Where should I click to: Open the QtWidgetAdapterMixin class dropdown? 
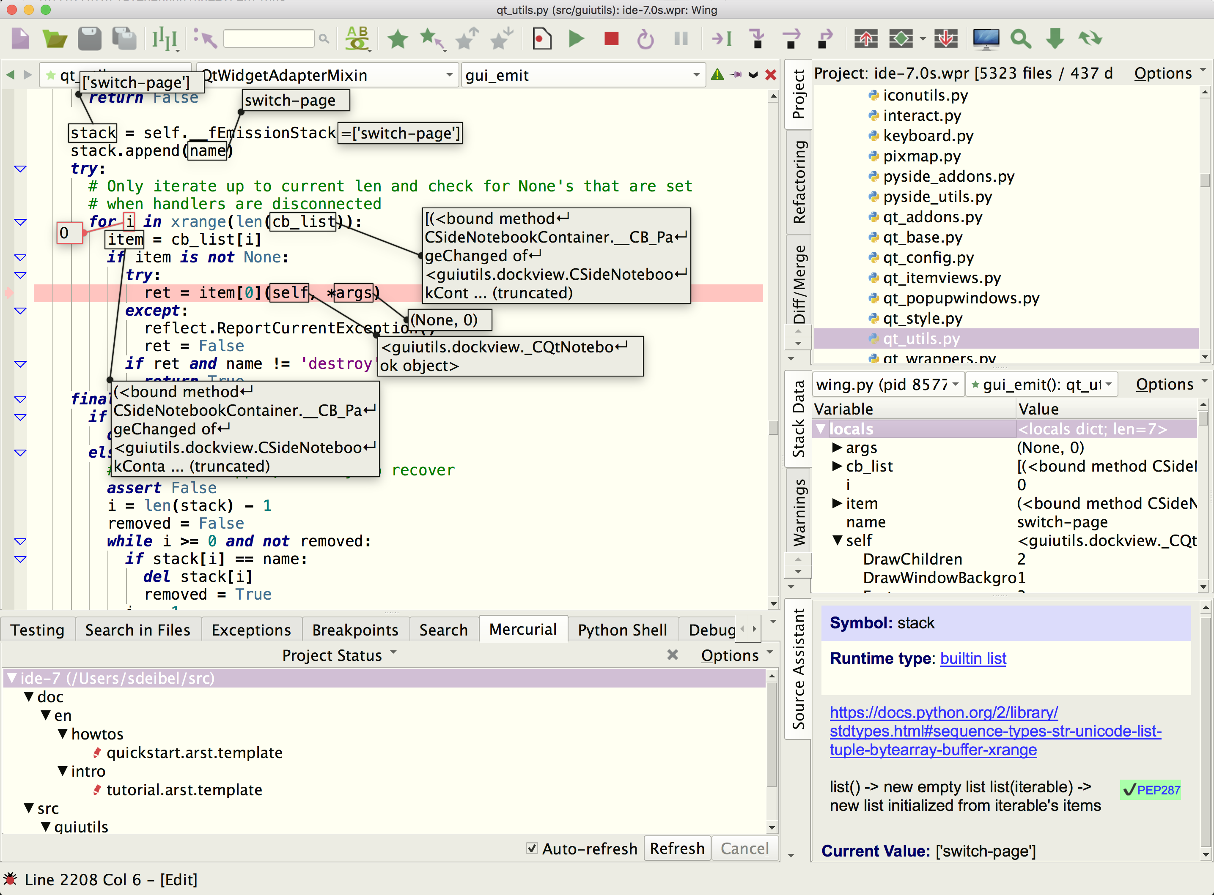click(448, 74)
